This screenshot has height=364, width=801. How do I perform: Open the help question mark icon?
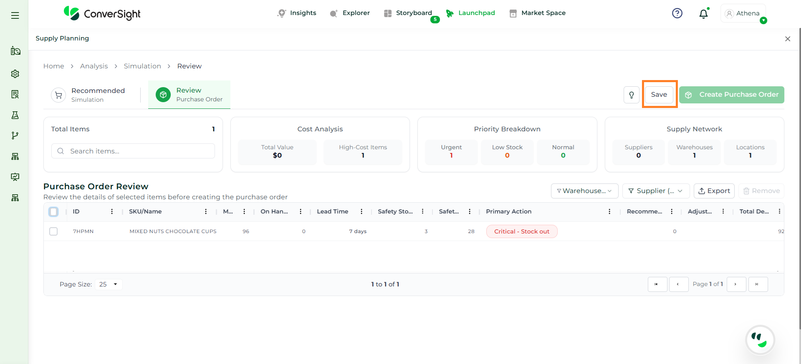tap(677, 13)
